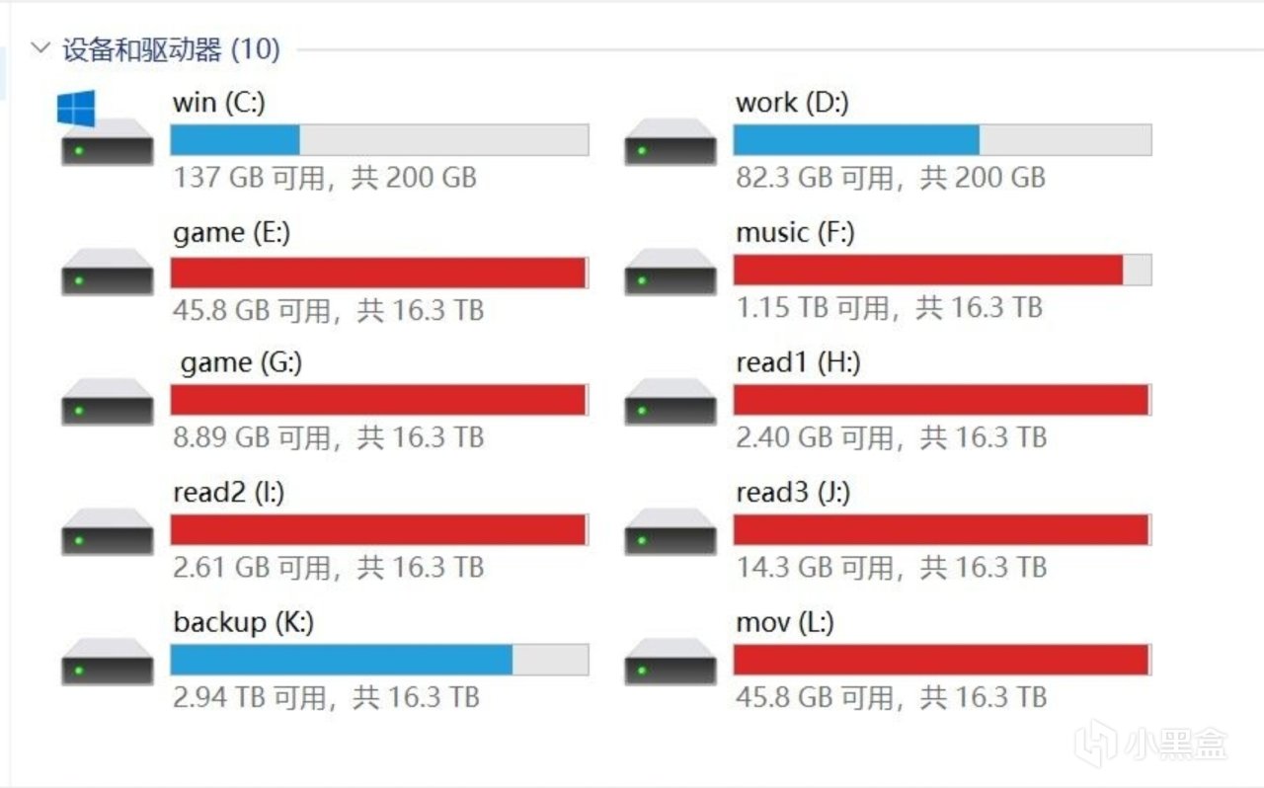Click the backup (K:) blue usage bar
The image size is (1264, 788).
point(379,660)
